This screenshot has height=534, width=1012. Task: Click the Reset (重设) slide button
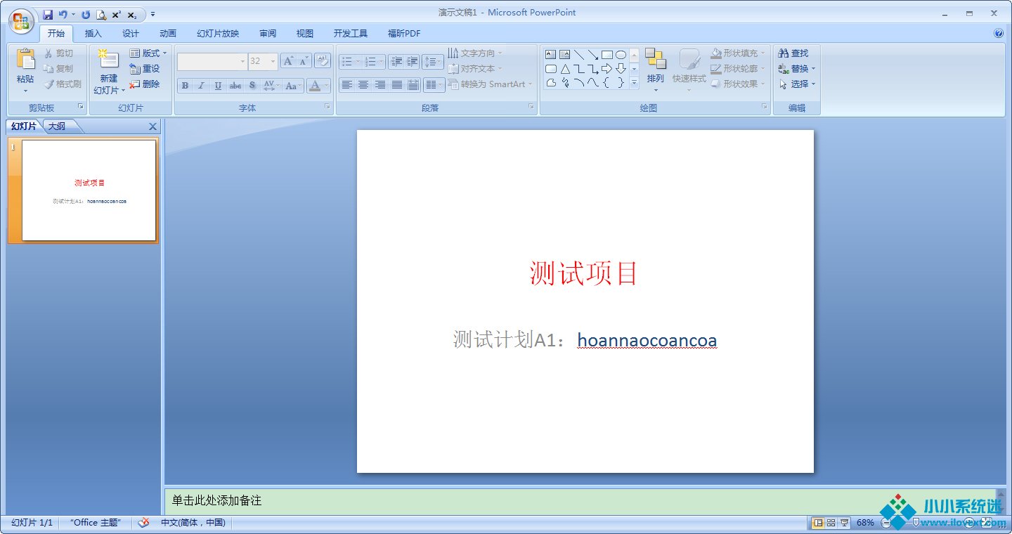(x=145, y=69)
